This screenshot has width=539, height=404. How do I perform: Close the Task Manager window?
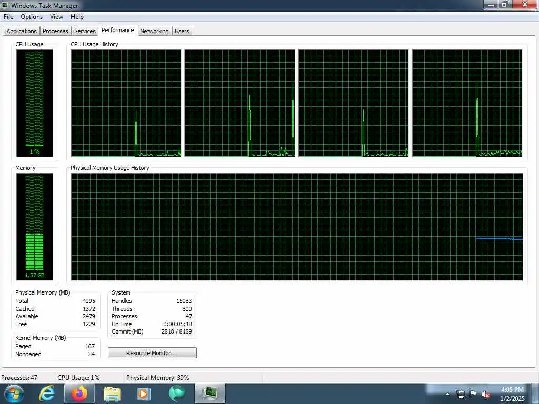(x=525, y=4)
